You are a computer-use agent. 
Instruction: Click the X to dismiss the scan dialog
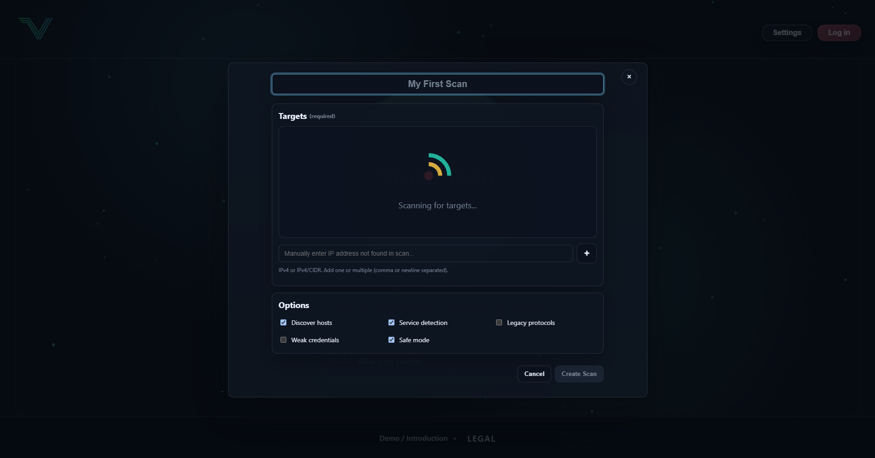click(629, 77)
